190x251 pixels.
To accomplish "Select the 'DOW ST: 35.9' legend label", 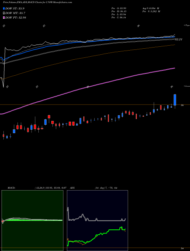I will [15, 8].
